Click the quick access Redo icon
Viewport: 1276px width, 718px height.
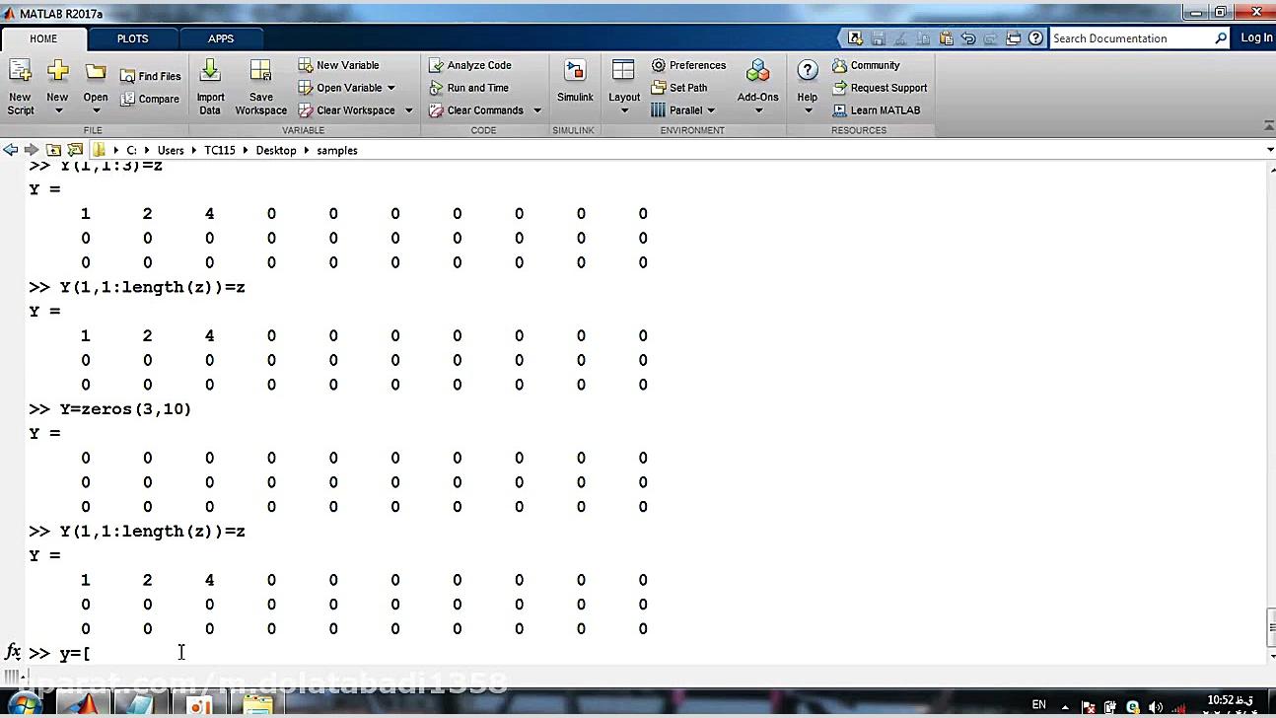coord(990,38)
